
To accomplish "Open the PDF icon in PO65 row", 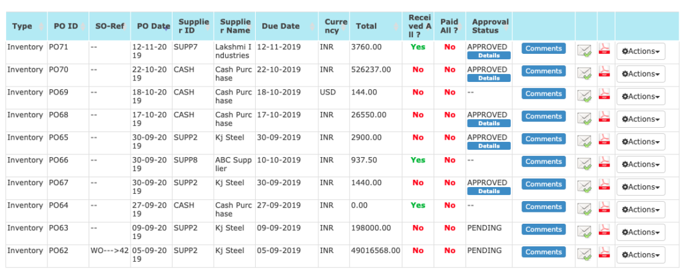I will [604, 139].
